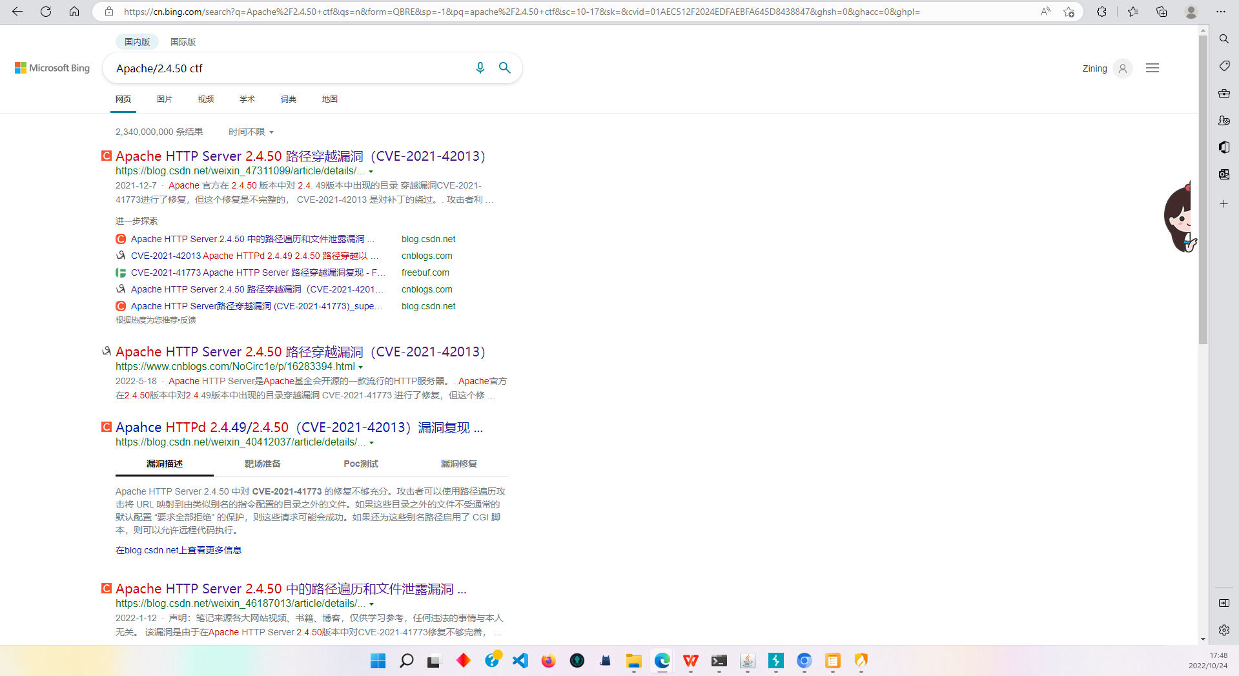This screenshot has width=1239, height=676.
Task: Switch to Poc测试 tab in result
Action: [x=361, y=464]
